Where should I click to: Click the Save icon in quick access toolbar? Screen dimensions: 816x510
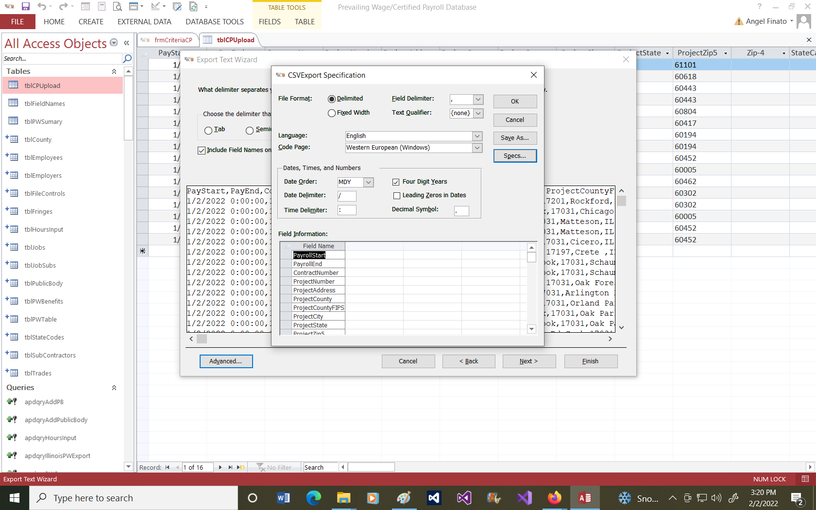26,7
